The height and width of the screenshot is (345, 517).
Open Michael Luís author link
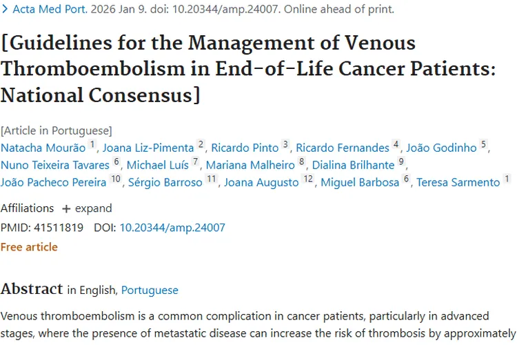158,165
